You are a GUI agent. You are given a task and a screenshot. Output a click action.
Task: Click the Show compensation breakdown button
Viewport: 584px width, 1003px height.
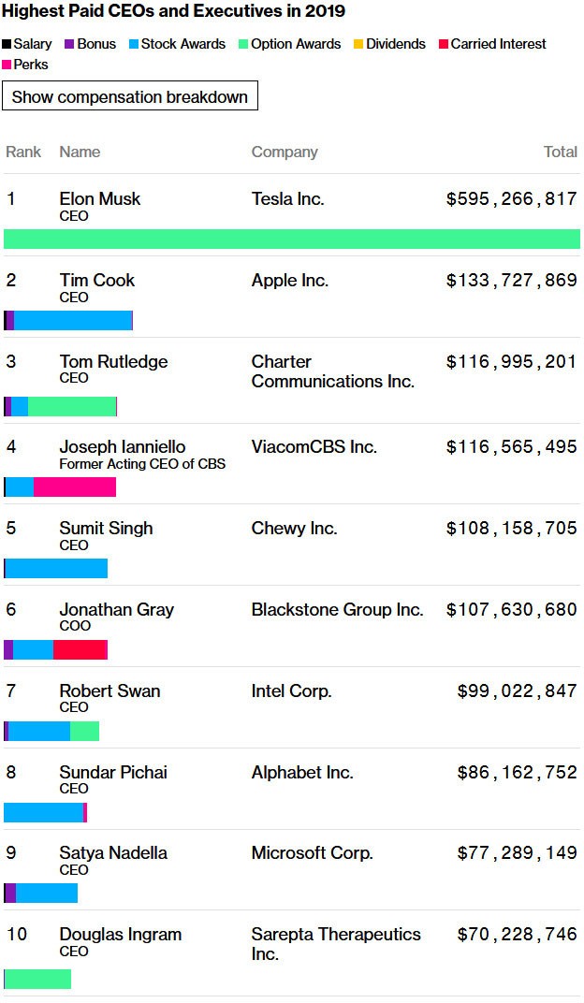[x=130, y=97]
